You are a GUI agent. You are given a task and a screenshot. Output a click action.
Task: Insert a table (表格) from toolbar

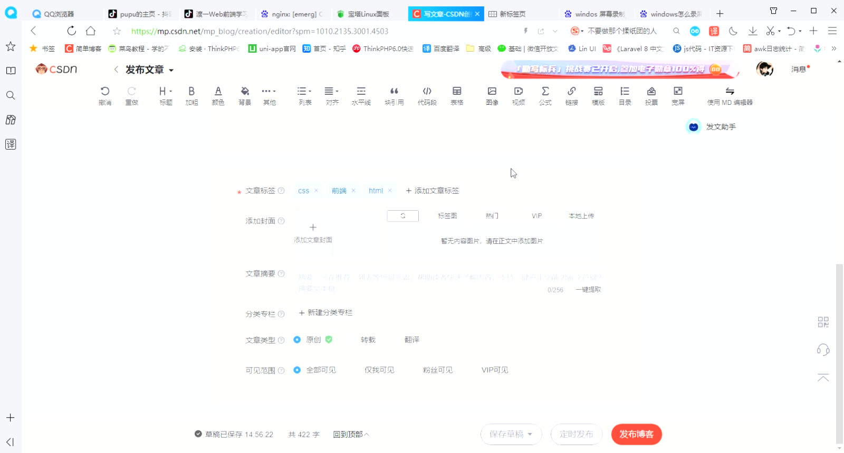click(457, 95)
